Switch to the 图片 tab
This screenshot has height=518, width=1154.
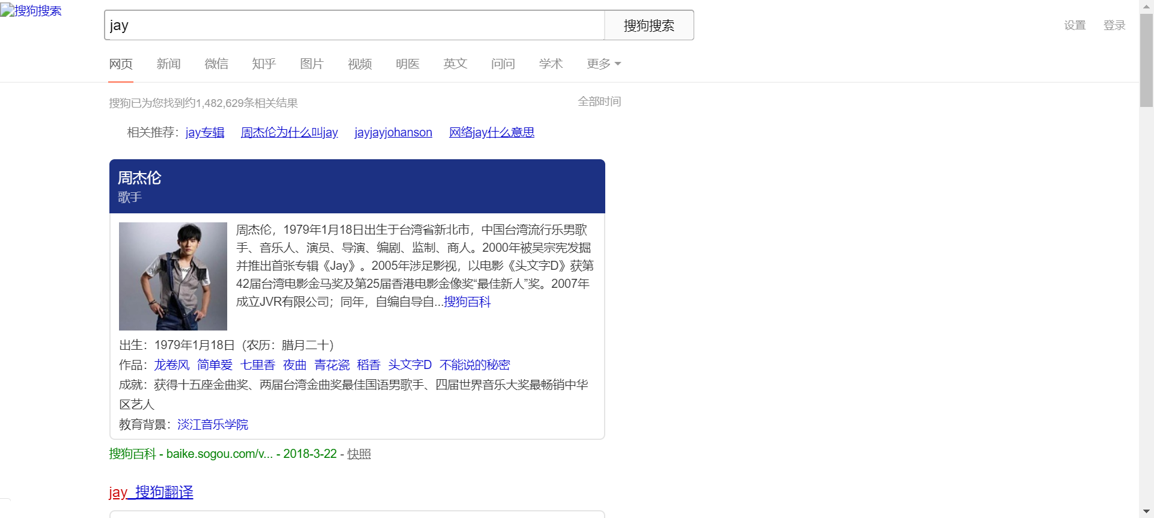click(312, 64)
